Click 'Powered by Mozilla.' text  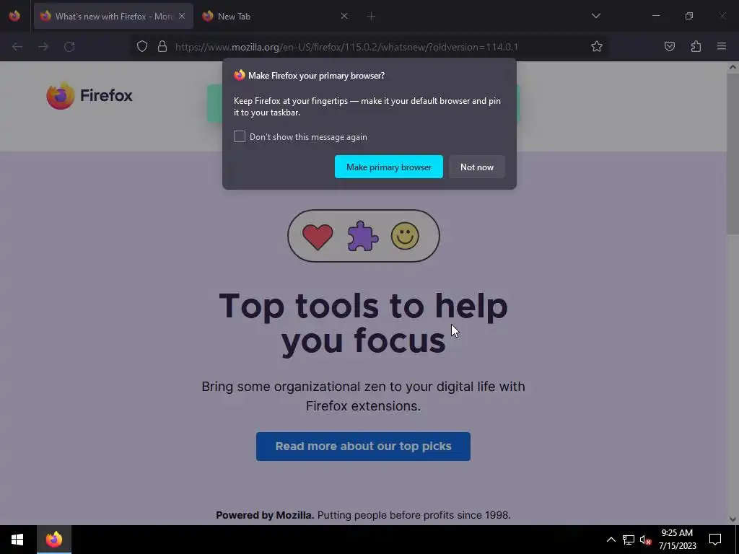265,515
